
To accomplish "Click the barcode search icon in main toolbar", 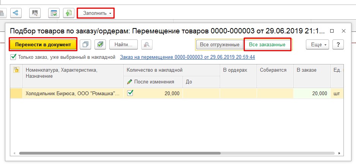I will (35, 13).
